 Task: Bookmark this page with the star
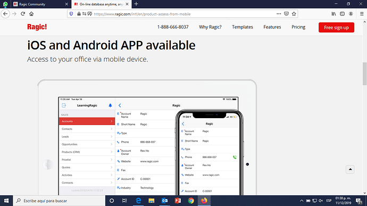coord(294,14)
